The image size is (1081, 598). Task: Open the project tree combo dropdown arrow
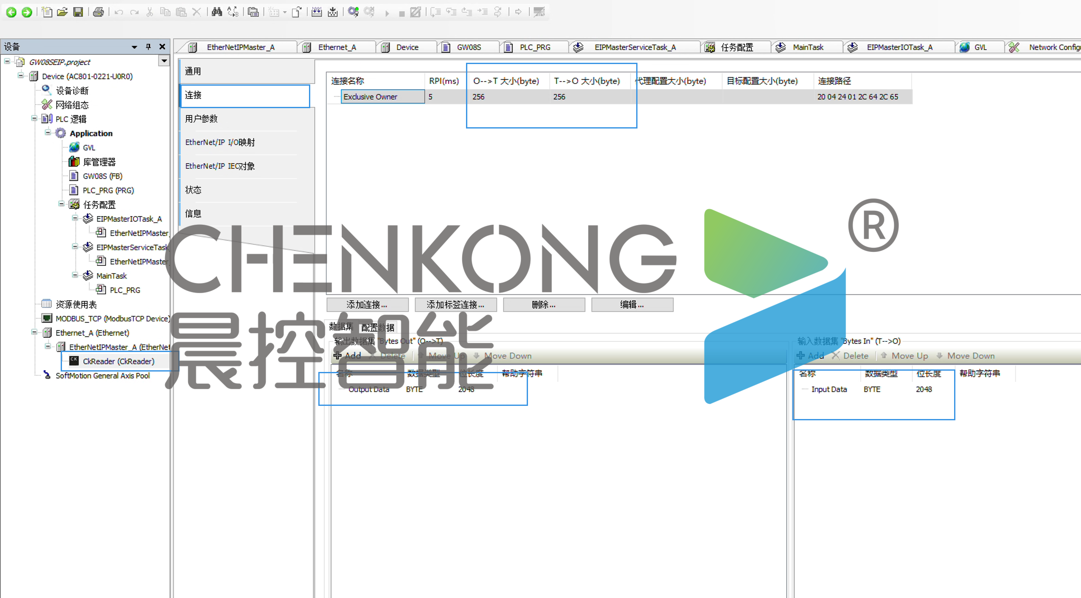point(164,61)
